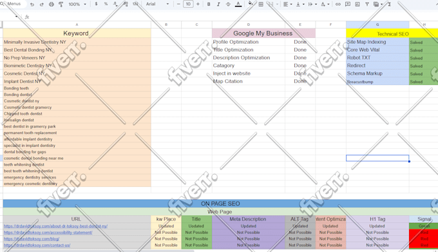Click the 'Invisalign dentist' keyword cell

[x=77, y=120]
